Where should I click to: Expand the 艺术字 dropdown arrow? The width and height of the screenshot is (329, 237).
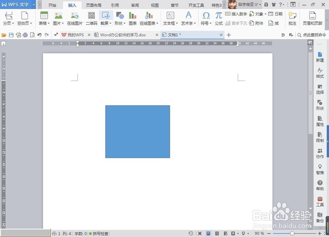click(x=195, y=23)
